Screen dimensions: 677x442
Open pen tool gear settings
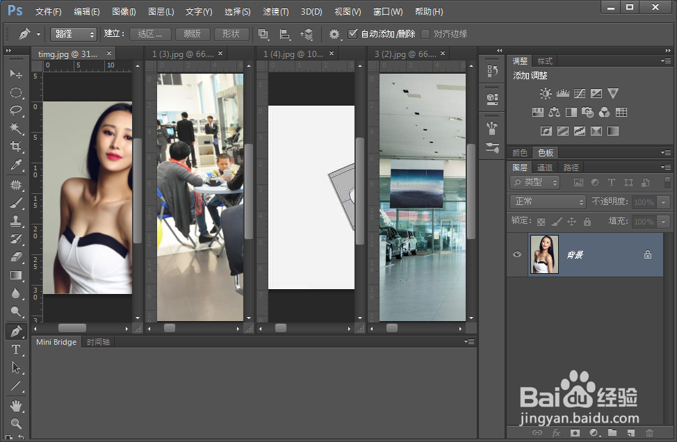coord(334,34)
